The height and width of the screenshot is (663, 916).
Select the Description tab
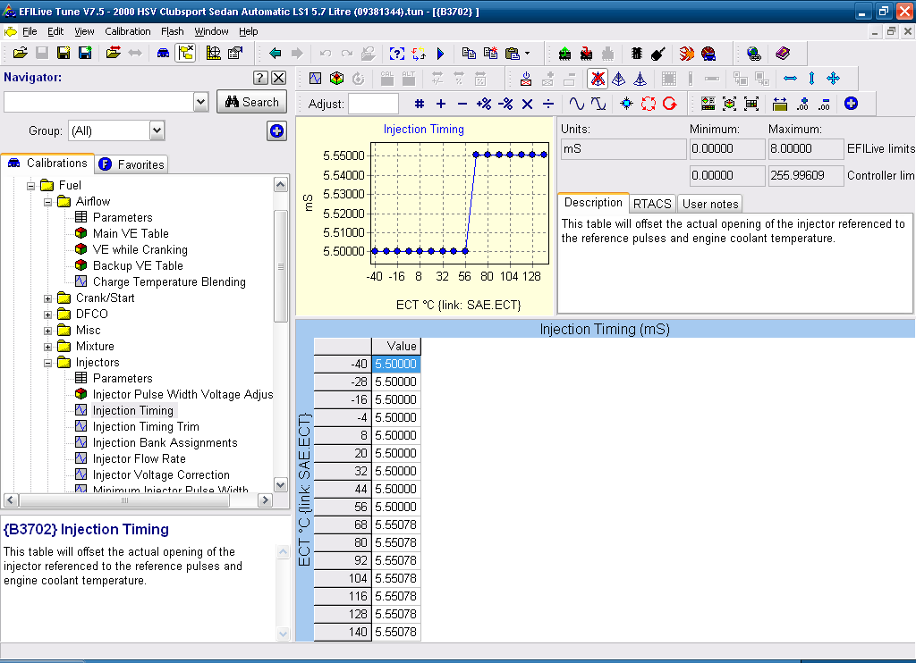pyautogui.click(x=593, y=203)
